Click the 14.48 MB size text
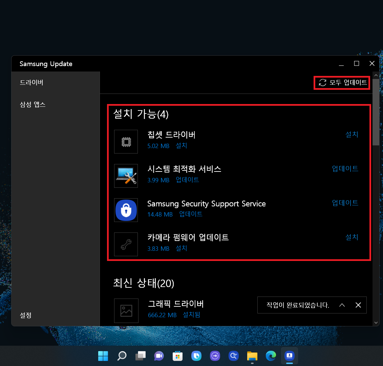The height and width of the screenshot is (366, 383). 160,215
